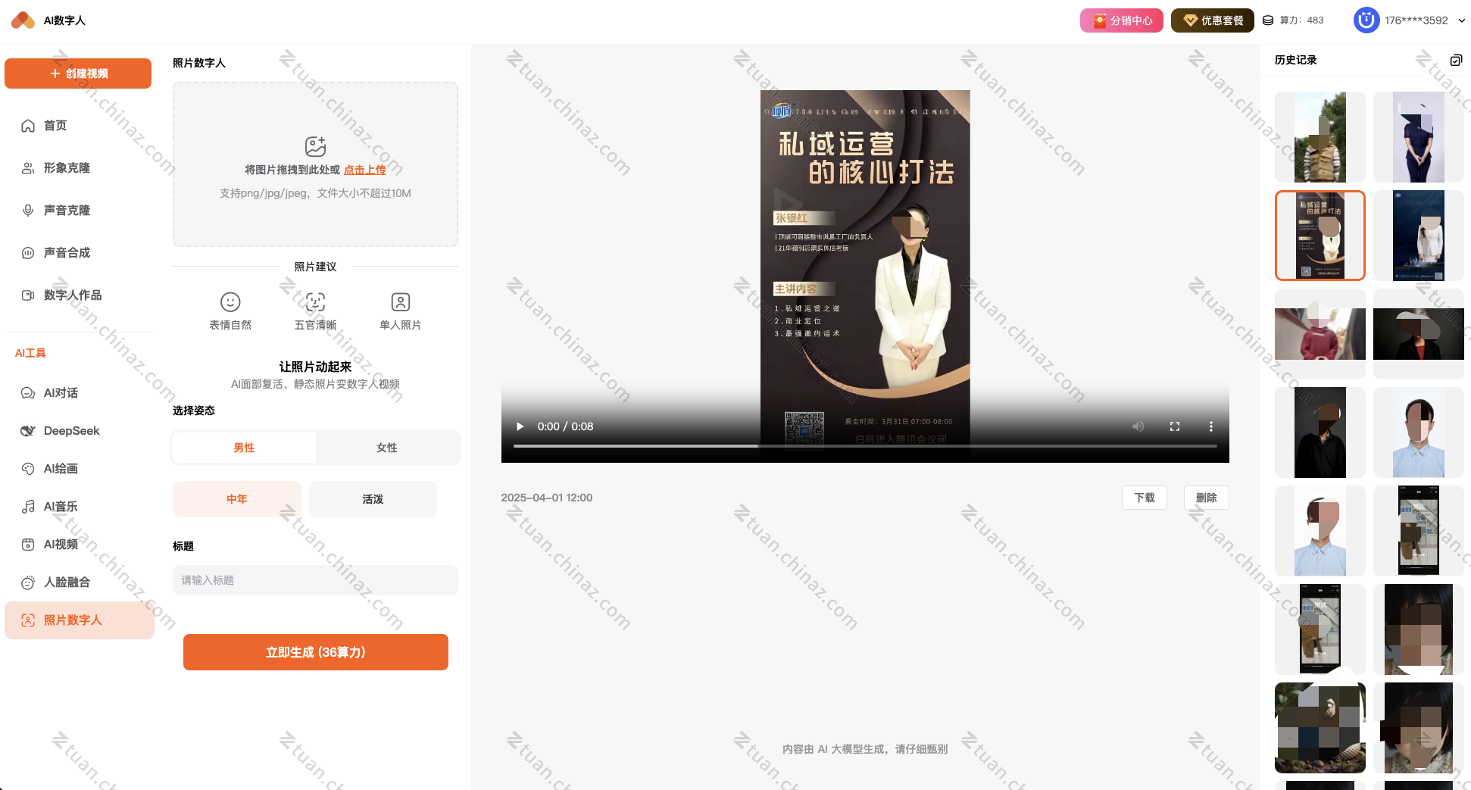Viewport: 1471px width, 790px height.
Task: Click the 176****3592 account name
Action: [x=1416, y=20]
